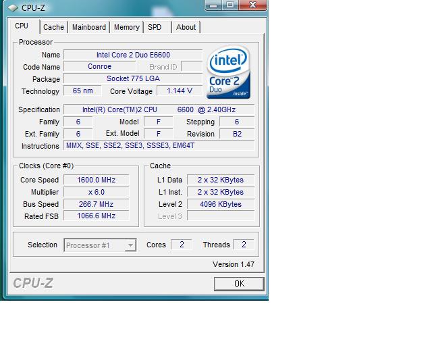Maximize the CPU-Z window

[x=230, y=5]
